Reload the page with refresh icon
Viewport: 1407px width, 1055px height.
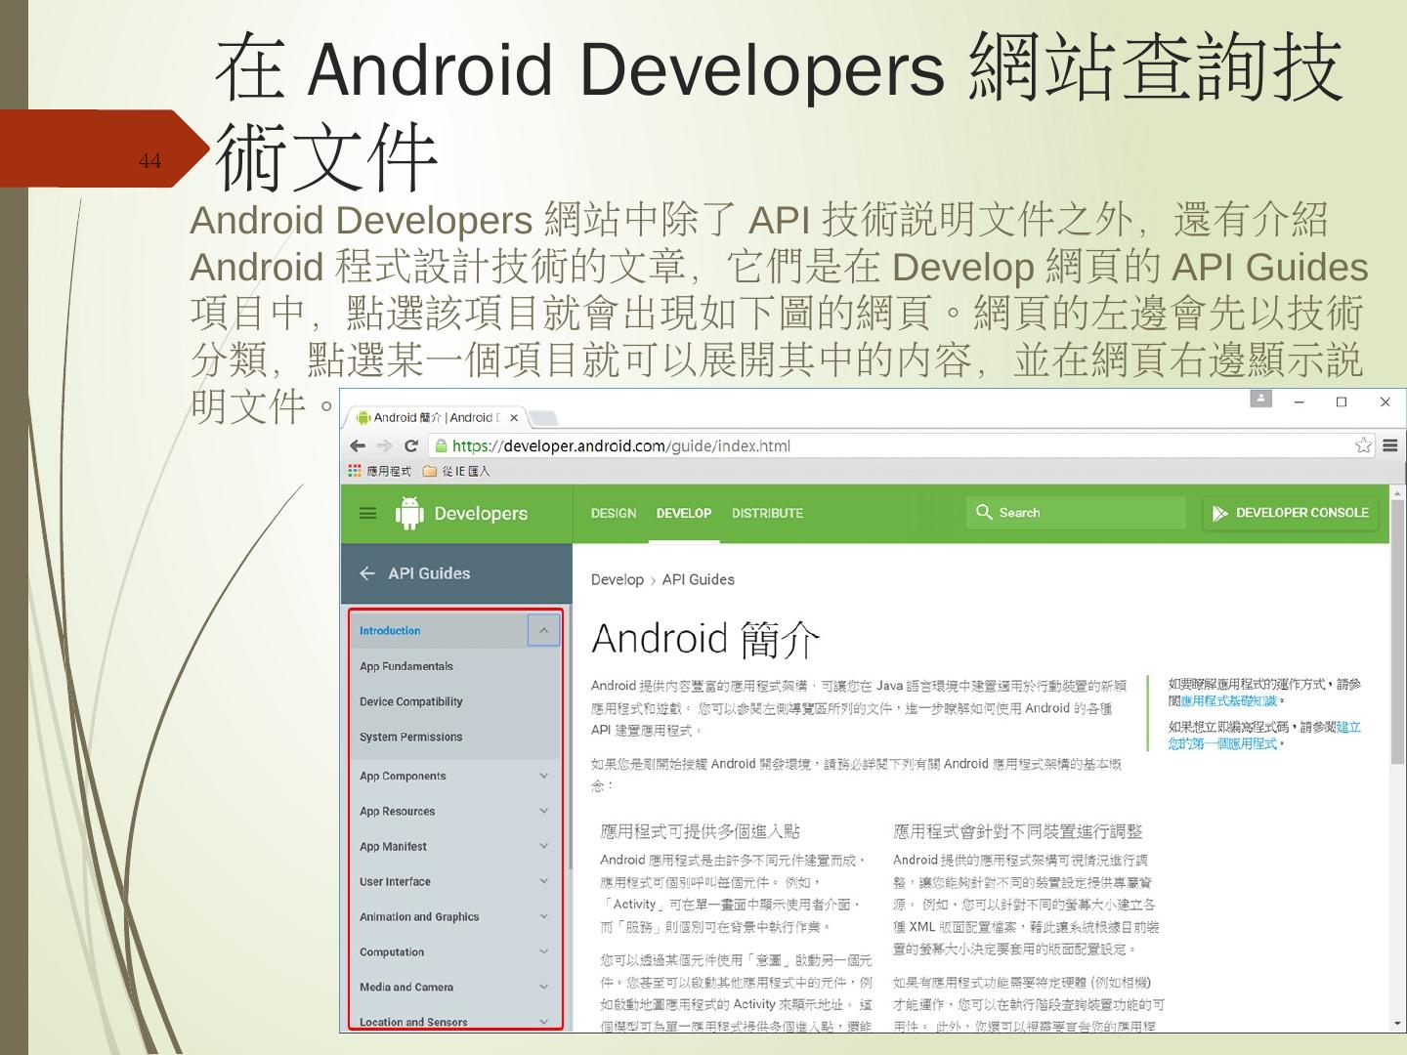pos(411,446)
